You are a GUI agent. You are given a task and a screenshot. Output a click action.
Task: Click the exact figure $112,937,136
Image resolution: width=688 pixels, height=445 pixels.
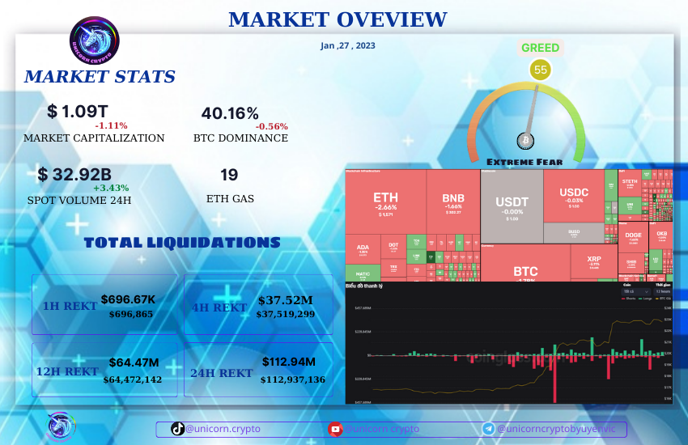pos(293,379)
